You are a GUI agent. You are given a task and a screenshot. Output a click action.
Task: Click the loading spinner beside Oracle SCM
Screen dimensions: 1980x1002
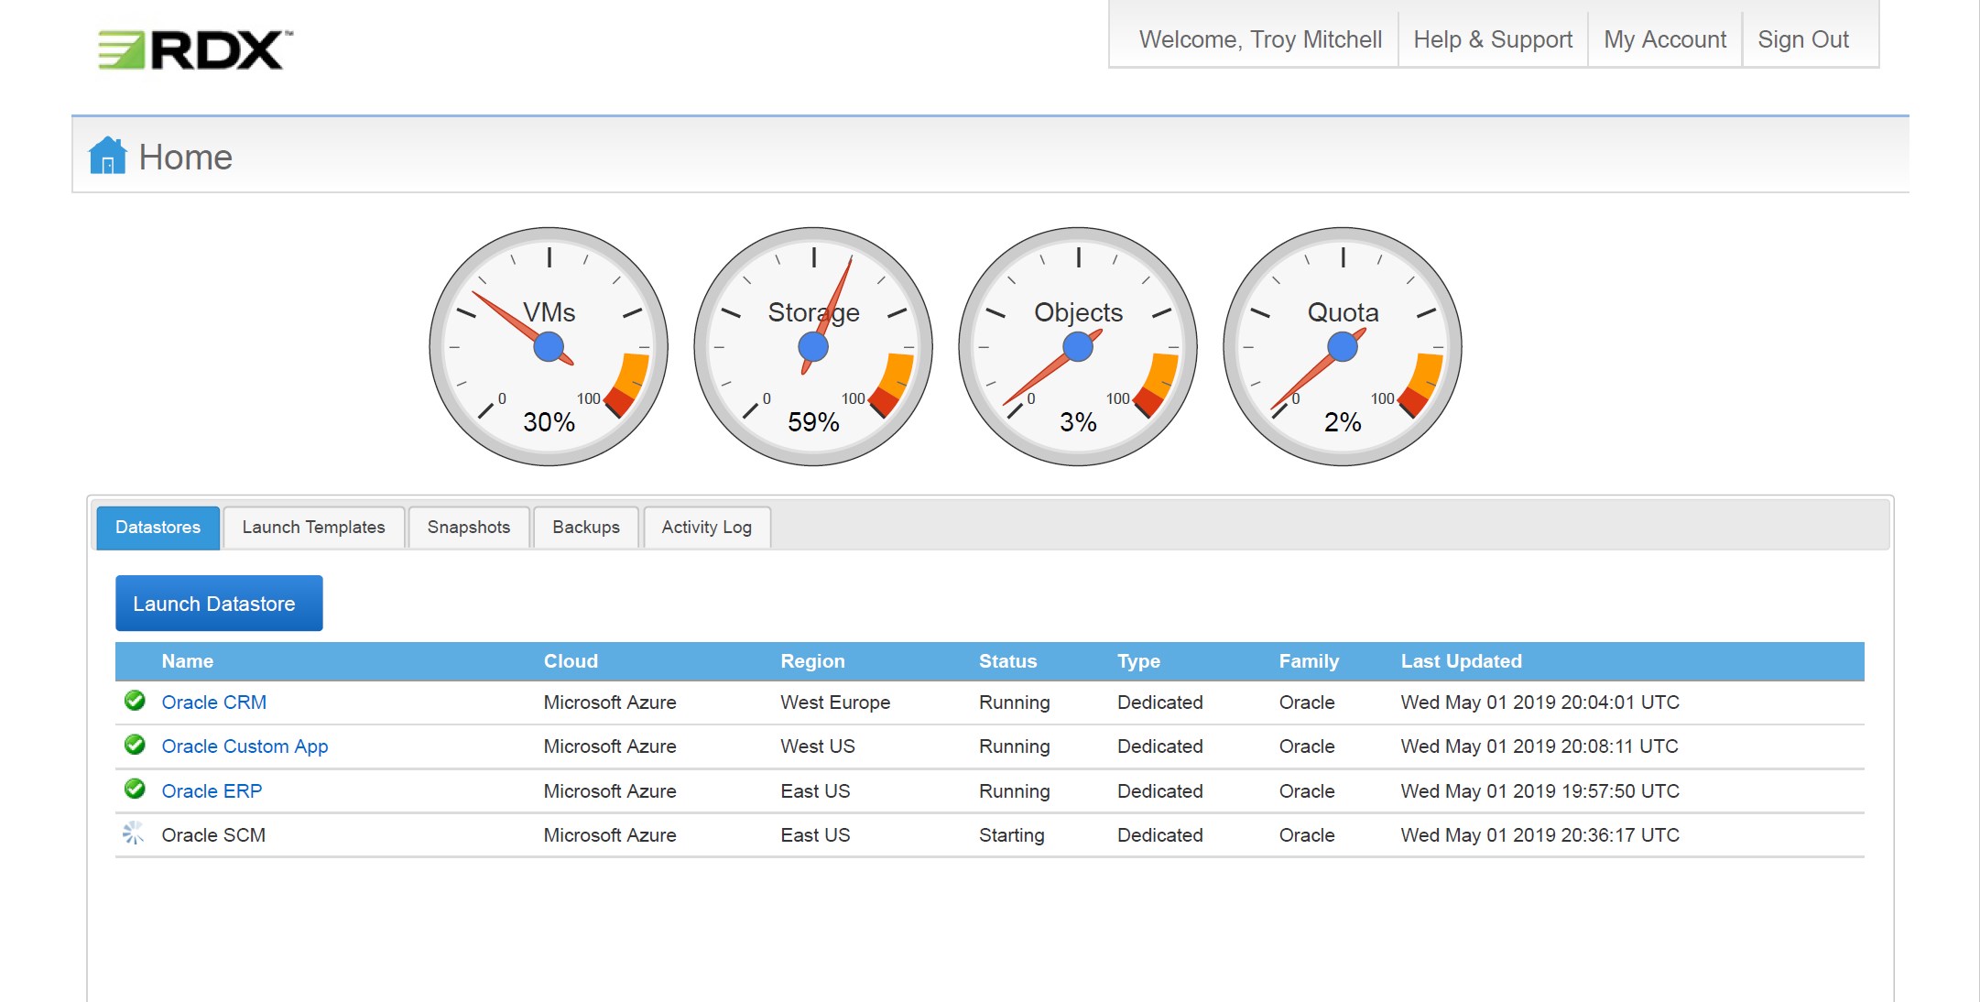[135, 833]
